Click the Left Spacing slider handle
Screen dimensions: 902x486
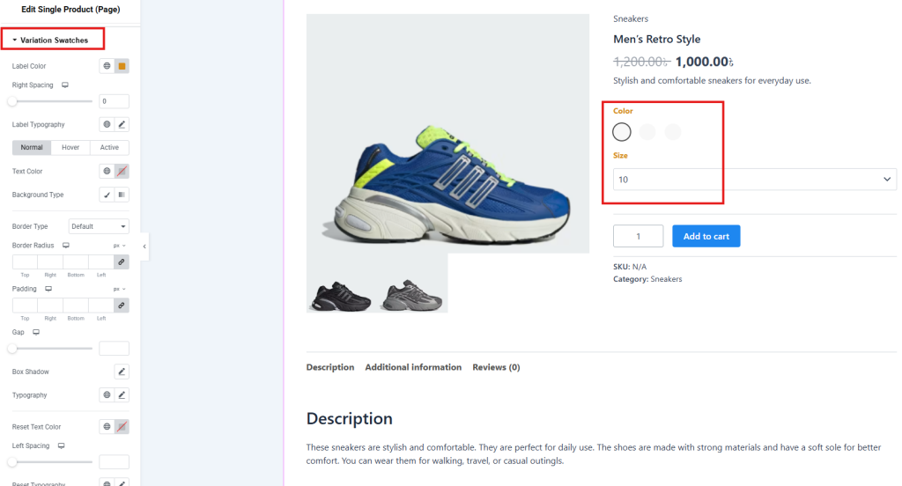pyautogui.click(x=12, y=462)
